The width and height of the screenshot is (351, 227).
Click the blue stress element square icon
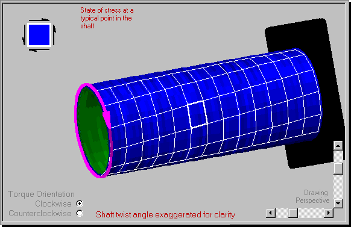point(39,35)
